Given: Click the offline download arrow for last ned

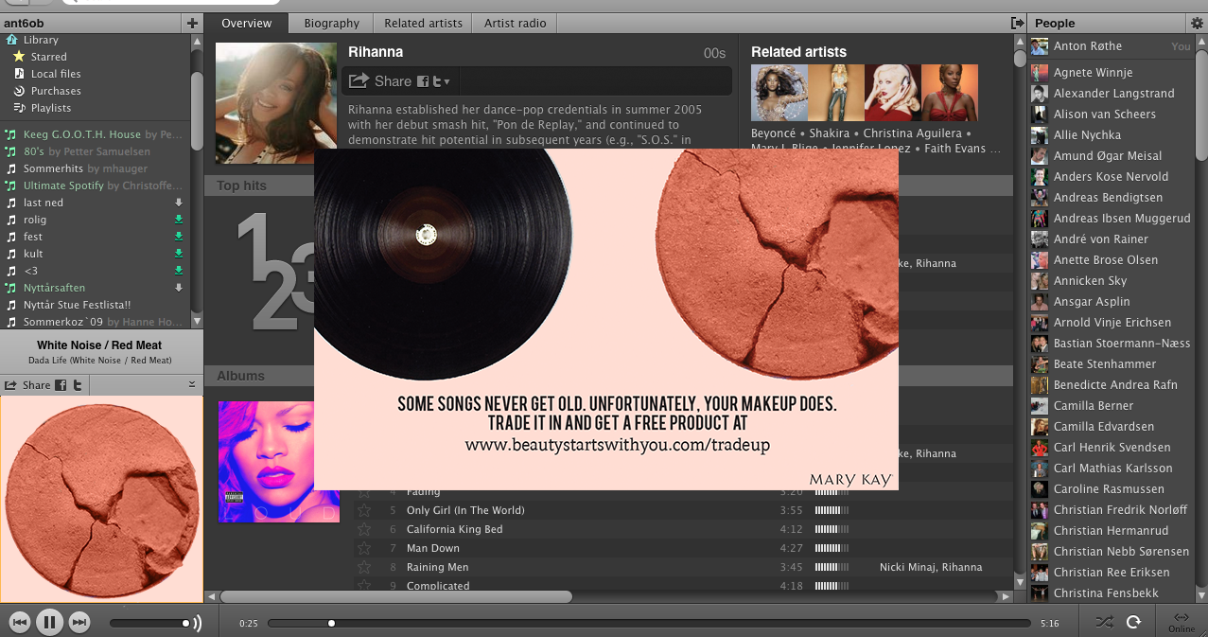Looking at the screenshot, I should [x=179, y=203].
